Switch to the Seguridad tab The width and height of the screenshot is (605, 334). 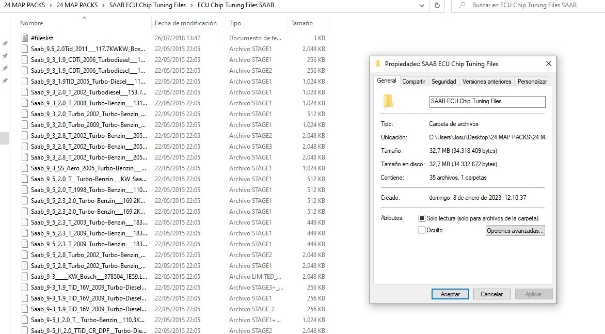click(x=444, y=82)
